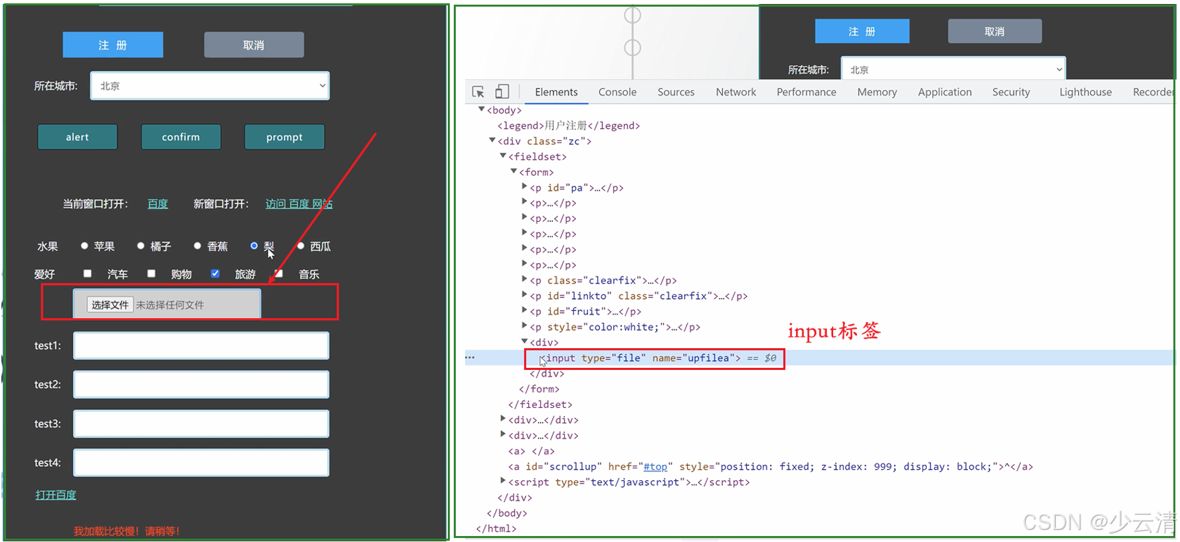The width and height of the screenshot is (1180, 542).
Task: Click the 打开百度 link
Action: point(56,495)
